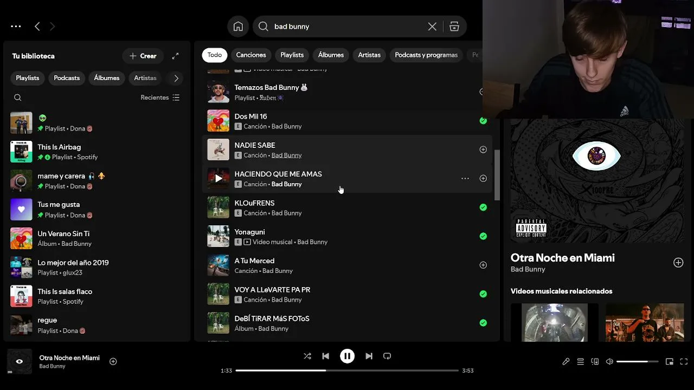The image size is (694, 390).
Task: Open more options for HACIENDO QUE ME AMAS
Action: (465, 178)
